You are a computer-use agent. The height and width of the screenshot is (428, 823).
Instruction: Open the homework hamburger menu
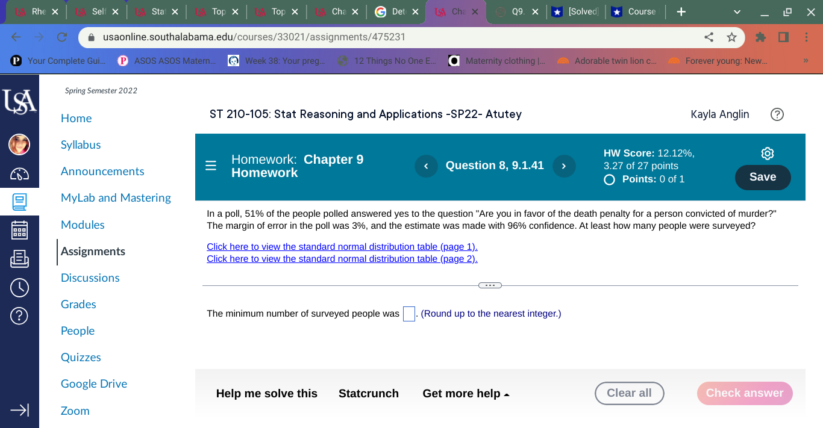210,166
